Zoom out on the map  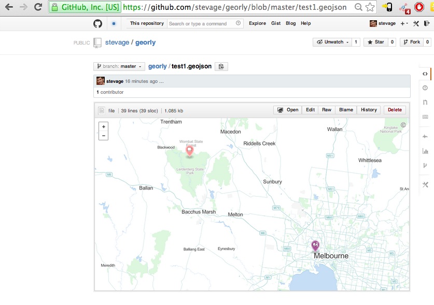click(x=104, y=136)
